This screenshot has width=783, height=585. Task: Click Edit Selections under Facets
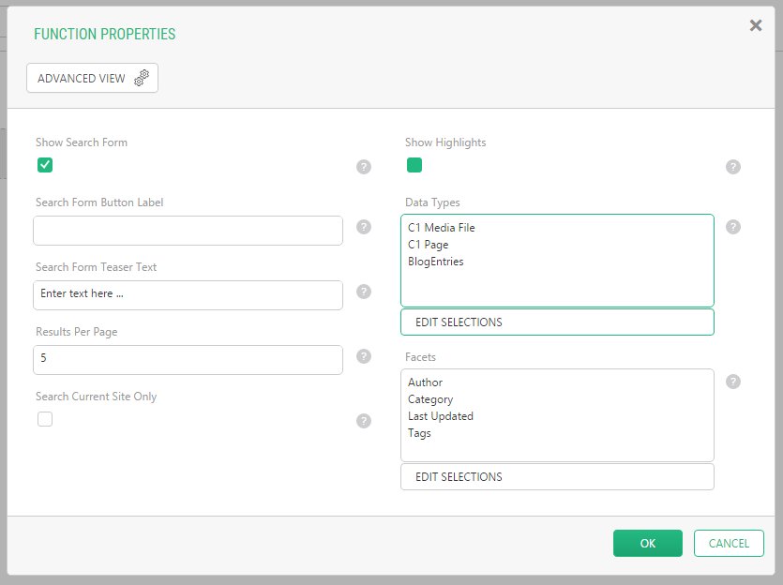click(x=557, y=476)
